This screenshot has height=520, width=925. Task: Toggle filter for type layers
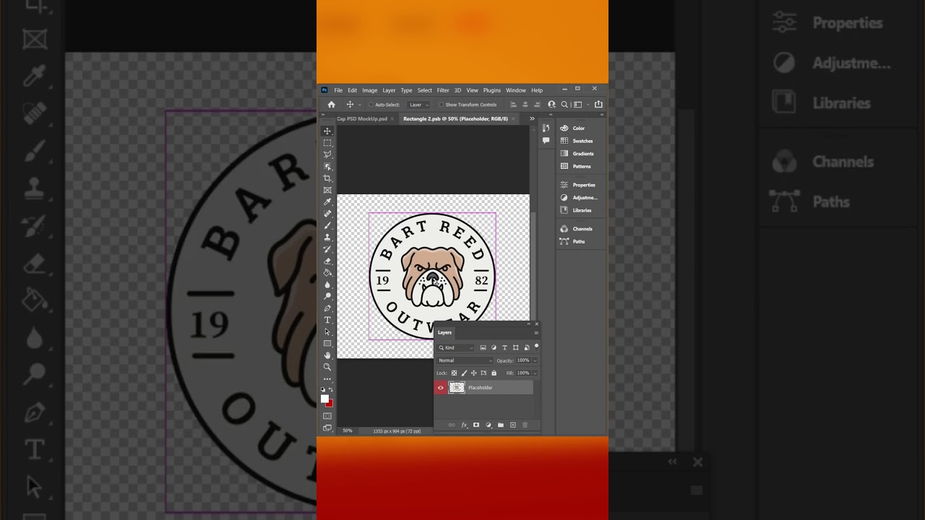click(504, 348)
